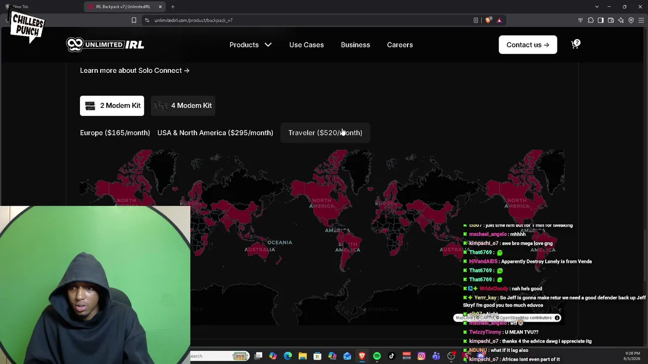Viewport: 648px width, 364px height.
Task: Click the coverage world map
Action: pyautogui.click(x=322, y=238)
